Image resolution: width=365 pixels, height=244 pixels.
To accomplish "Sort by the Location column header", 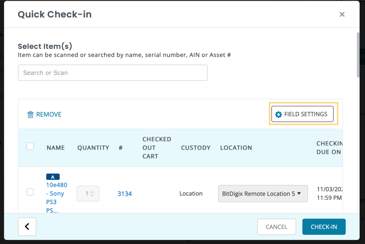I will [236, 148].
